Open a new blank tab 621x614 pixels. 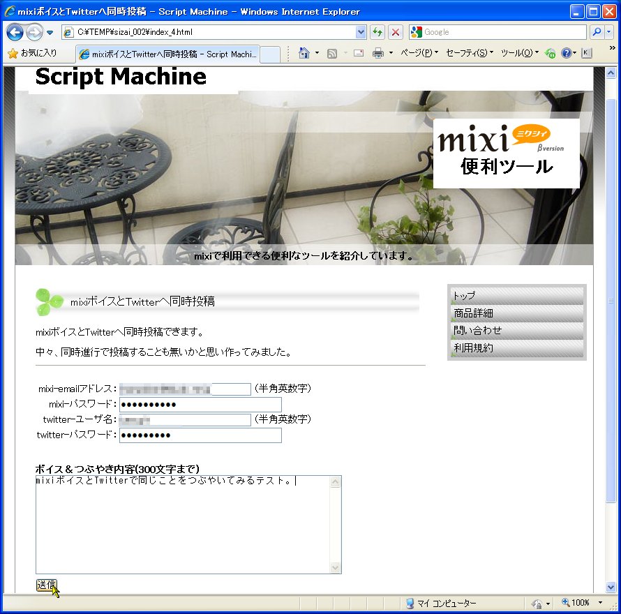tap(270, 54)
